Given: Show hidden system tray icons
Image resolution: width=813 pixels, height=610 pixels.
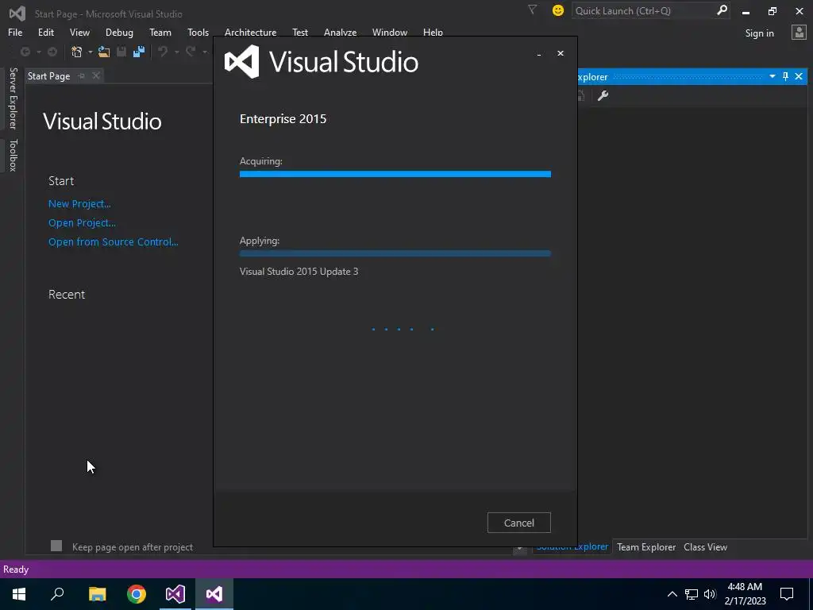Looking at the screenshot, I should [x=672, y=594].
